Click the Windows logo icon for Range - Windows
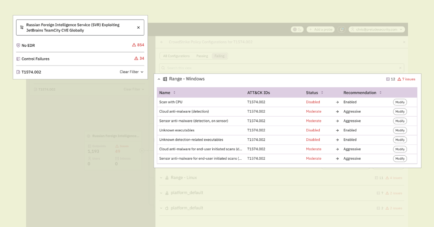 click(165, 79)
